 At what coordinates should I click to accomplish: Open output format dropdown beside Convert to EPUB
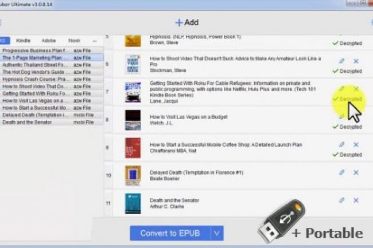[x=216, y=233]
